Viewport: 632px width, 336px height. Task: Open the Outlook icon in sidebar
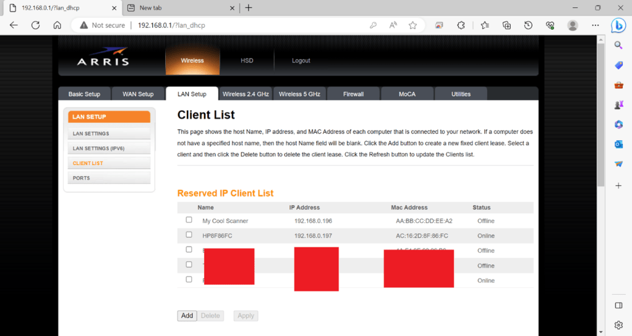pyautogui.click(x=618, y=144)
